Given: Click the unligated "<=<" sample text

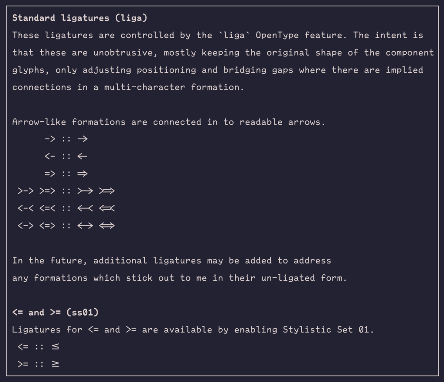Looking at the screenshot, I should pyautogui.click(x=47, y=208).
